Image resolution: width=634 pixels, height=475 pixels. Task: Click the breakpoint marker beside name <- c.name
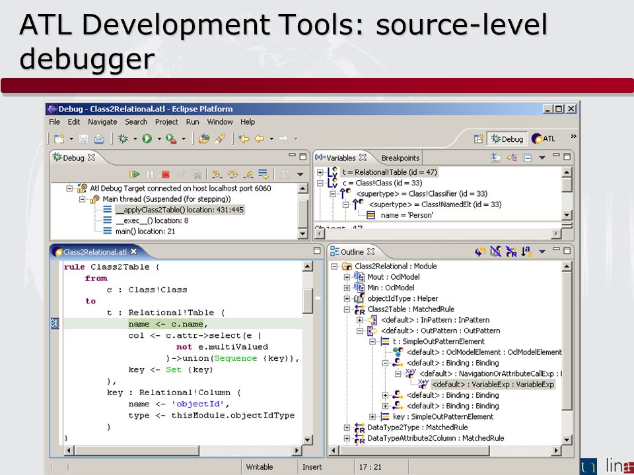tap(55, 323)
